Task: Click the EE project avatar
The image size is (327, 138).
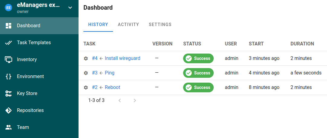Action: [8, 8]
